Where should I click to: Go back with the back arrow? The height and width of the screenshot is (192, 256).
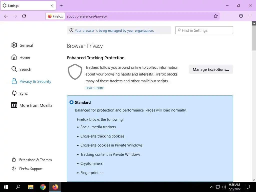[x=6, y=16]
